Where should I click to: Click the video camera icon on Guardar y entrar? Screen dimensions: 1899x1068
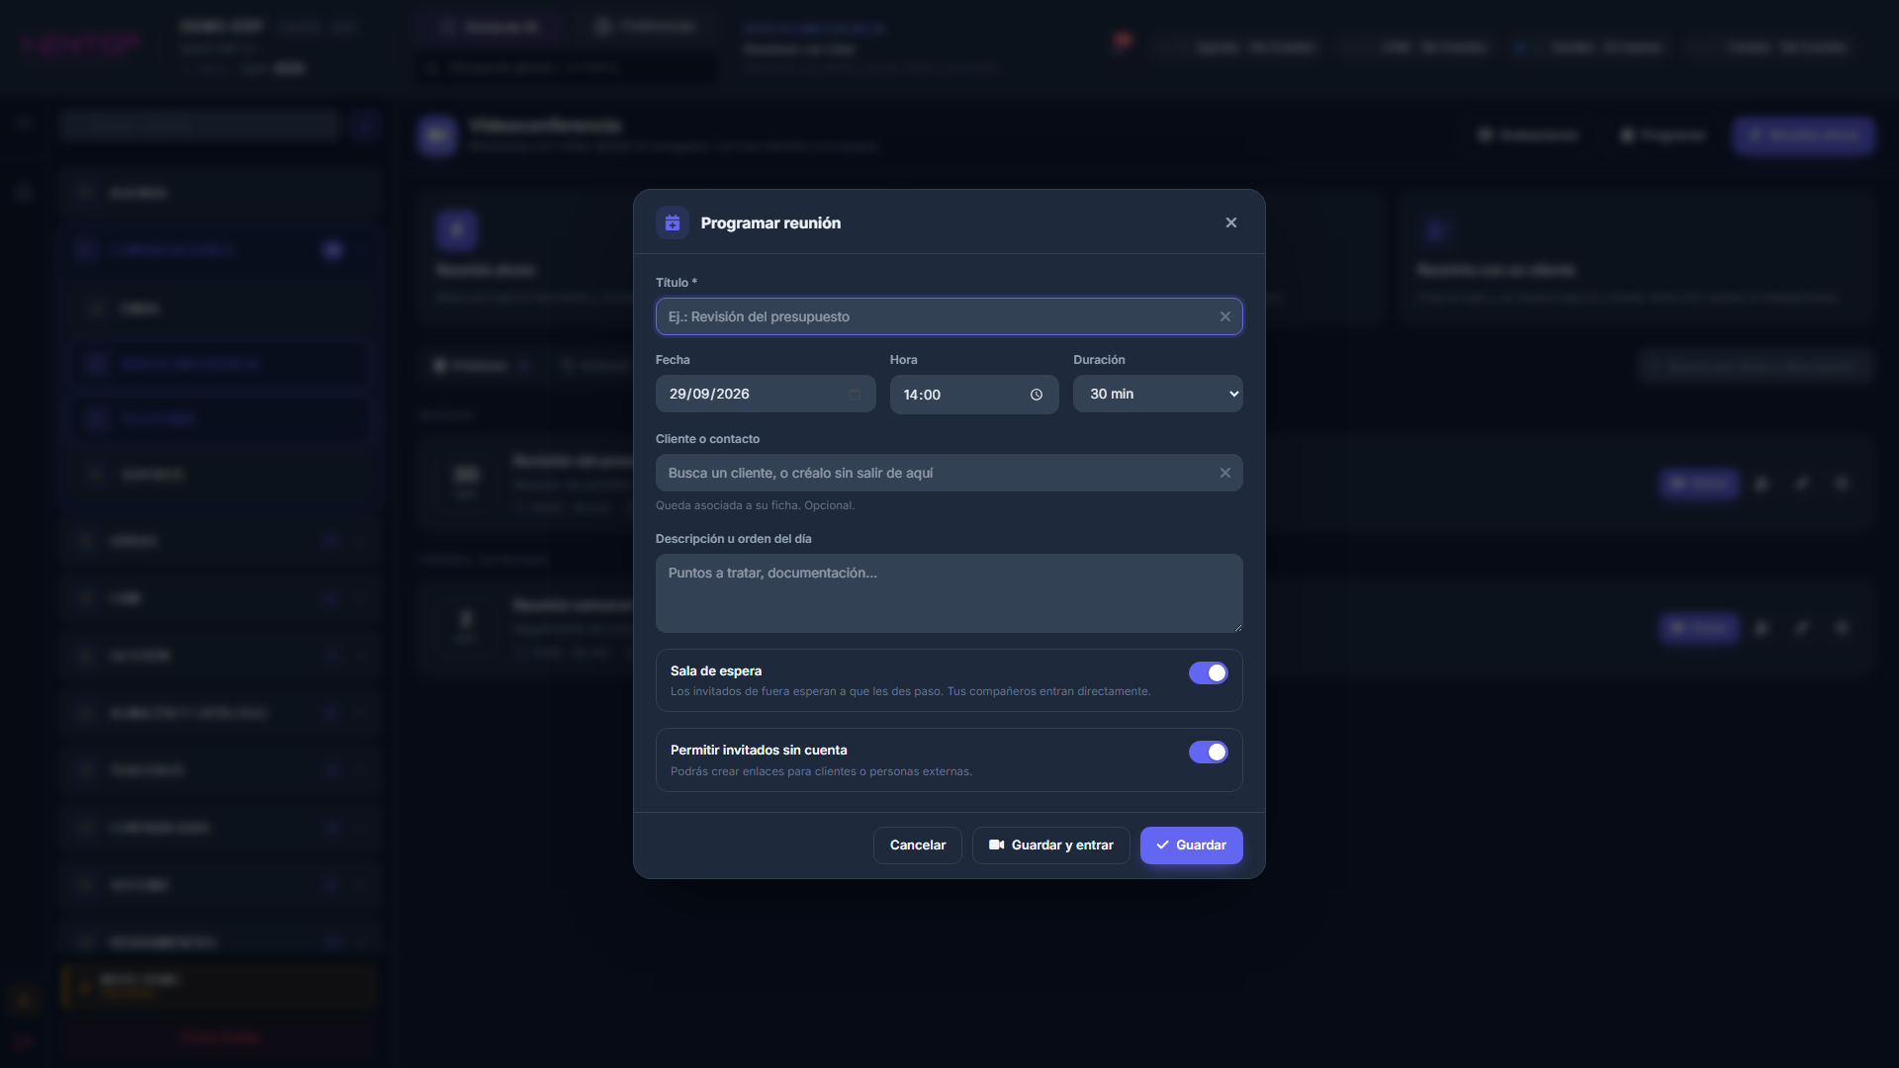click(x=997, y=845)
